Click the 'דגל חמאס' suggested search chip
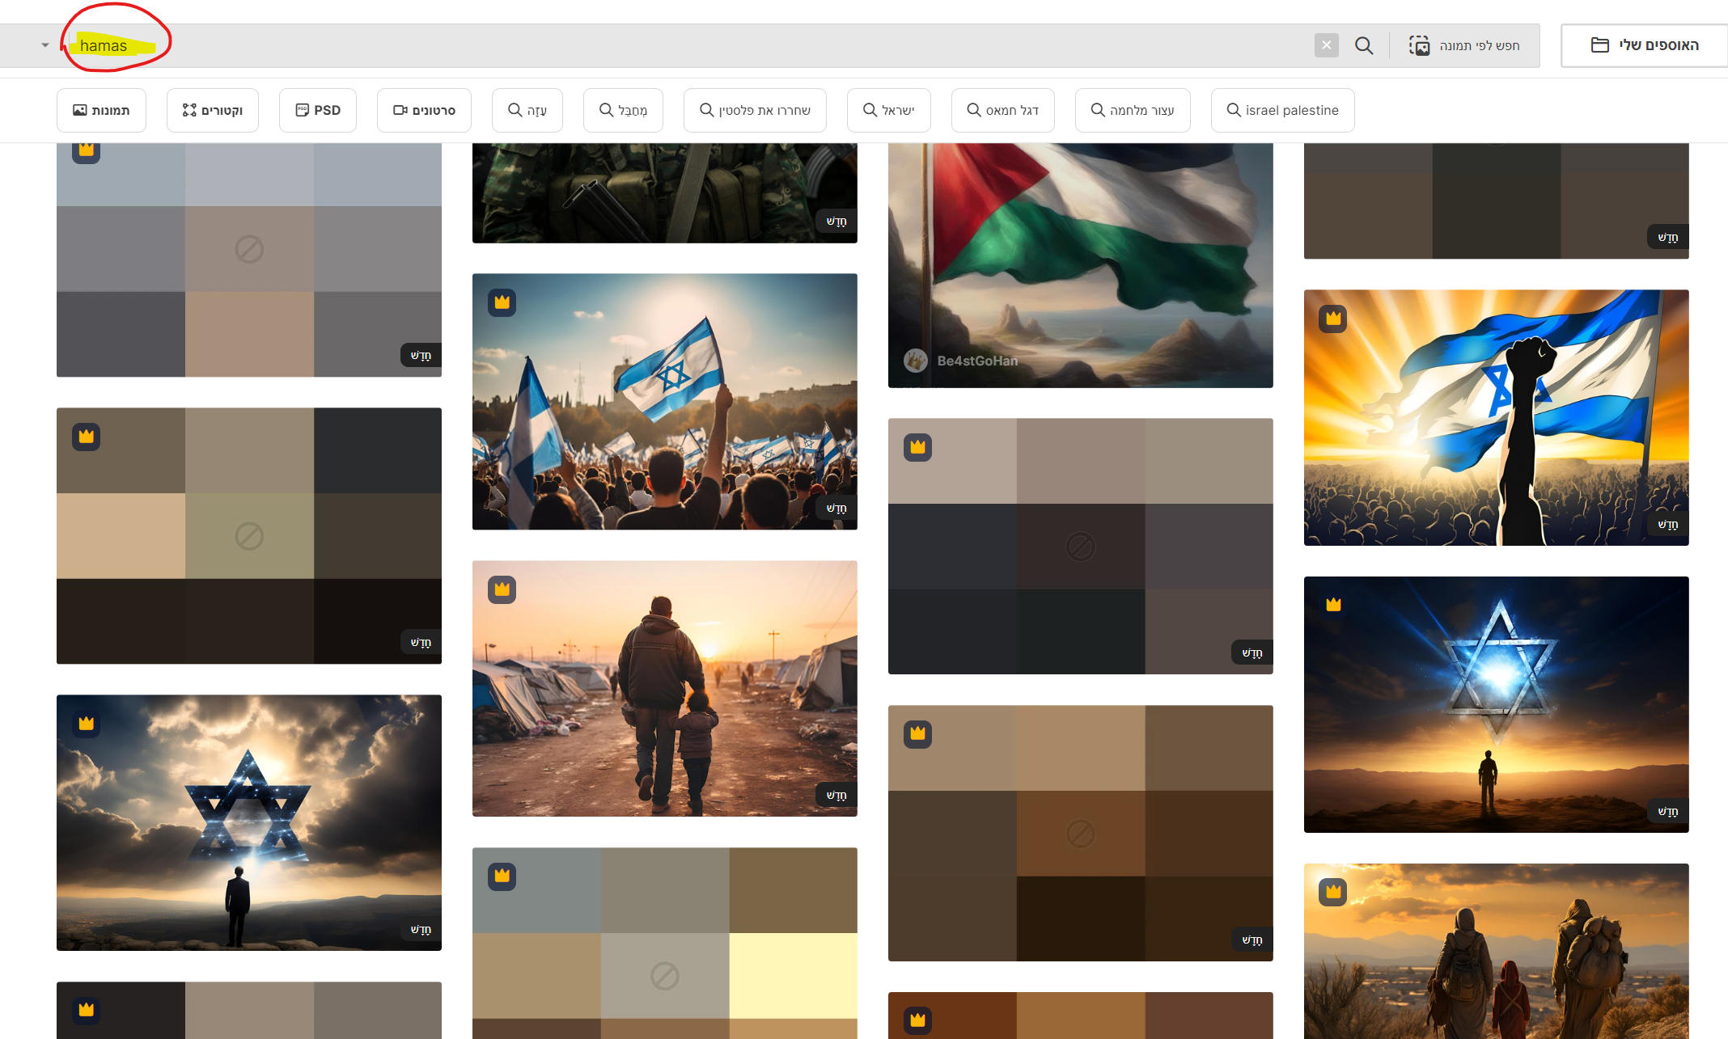 click(1002, 110)
